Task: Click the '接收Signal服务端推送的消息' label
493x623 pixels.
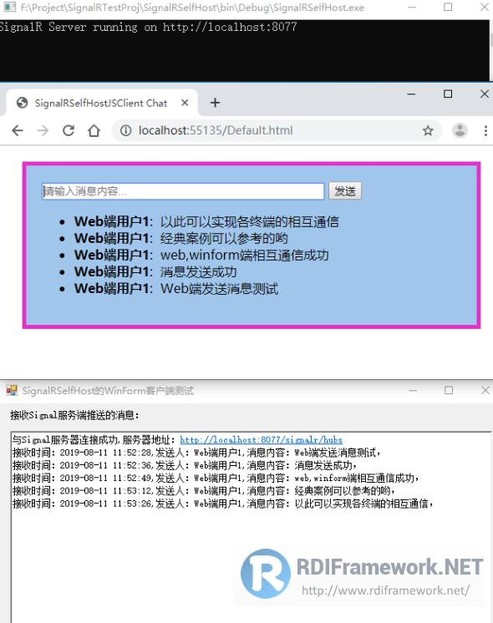Action: click(74, 416)
